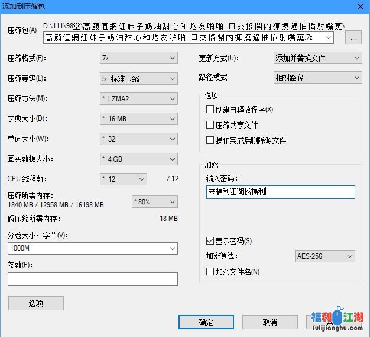
Task: Close the 添加到压缩包 dialog window
Action: (359, 5)
